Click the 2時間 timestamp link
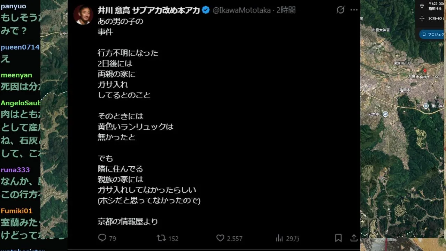This screenshot has width=446, height=251. click(286, 10)
